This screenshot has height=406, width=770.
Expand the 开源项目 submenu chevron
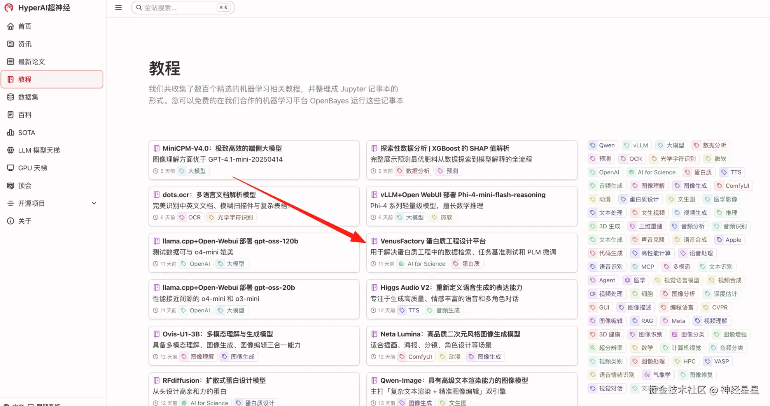[94, 203]
